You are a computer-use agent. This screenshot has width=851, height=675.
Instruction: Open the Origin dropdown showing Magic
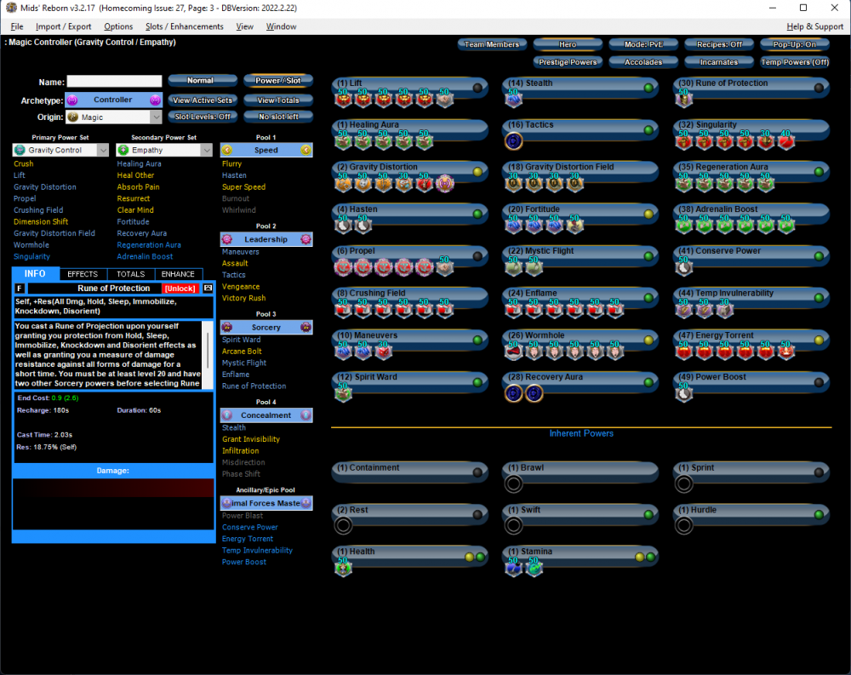point(114,117)
